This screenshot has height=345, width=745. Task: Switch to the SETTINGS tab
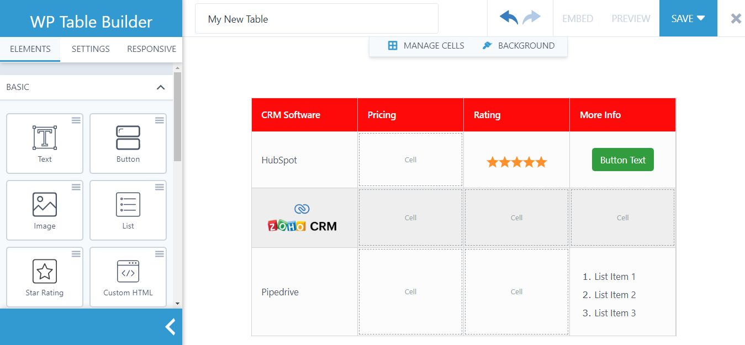91,49
